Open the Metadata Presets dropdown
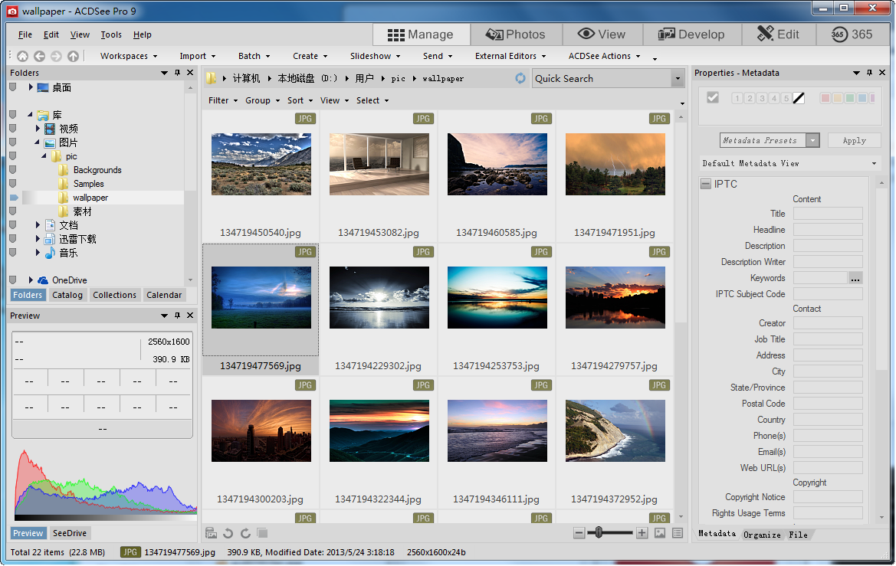Image resolution: width=896 pixels, height=566 pixels. pos(812,140)
